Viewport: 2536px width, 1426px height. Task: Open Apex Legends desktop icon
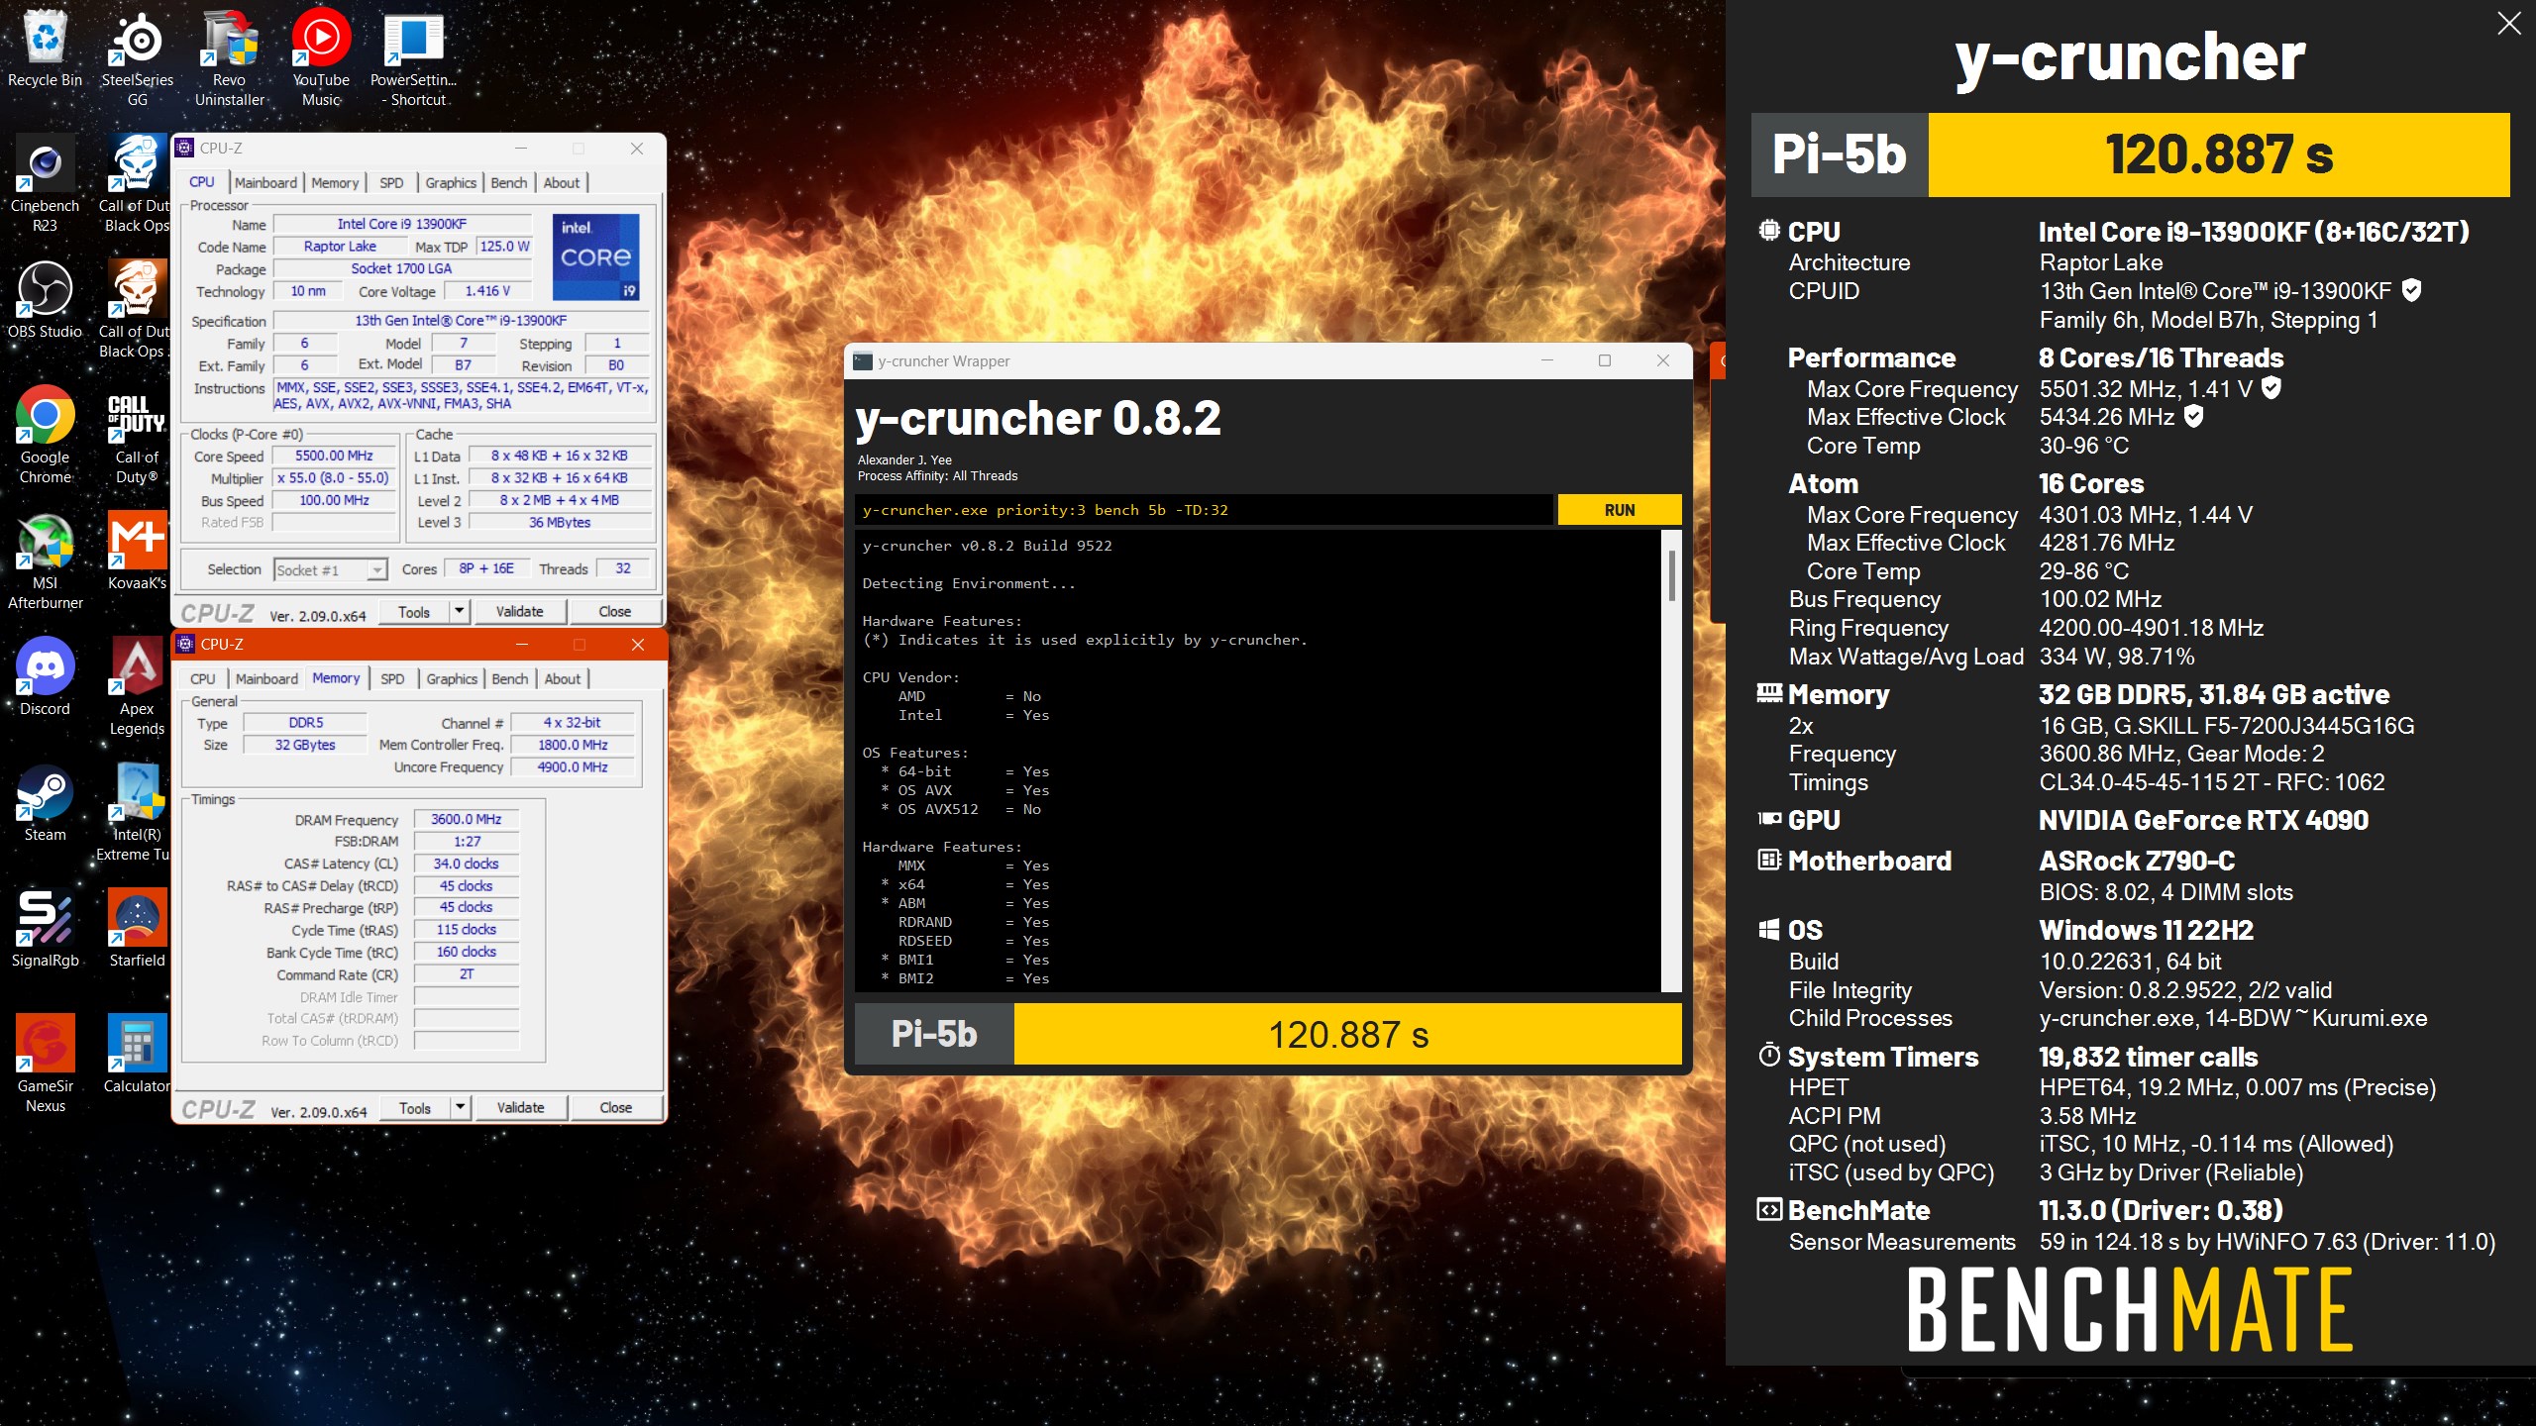(x=137, y=686)
